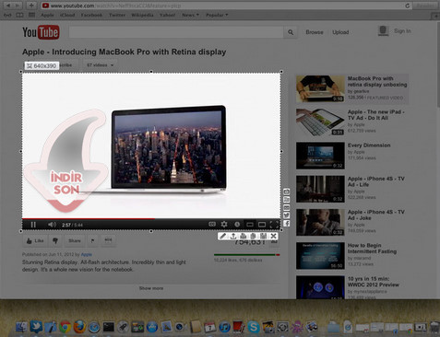Open the News bookmarks dropdown
The width and height of the screenshot is (440, 337).
point(190,15)
